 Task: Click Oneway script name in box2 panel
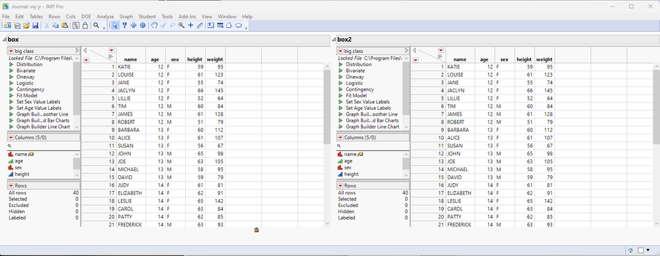point(355,77)
